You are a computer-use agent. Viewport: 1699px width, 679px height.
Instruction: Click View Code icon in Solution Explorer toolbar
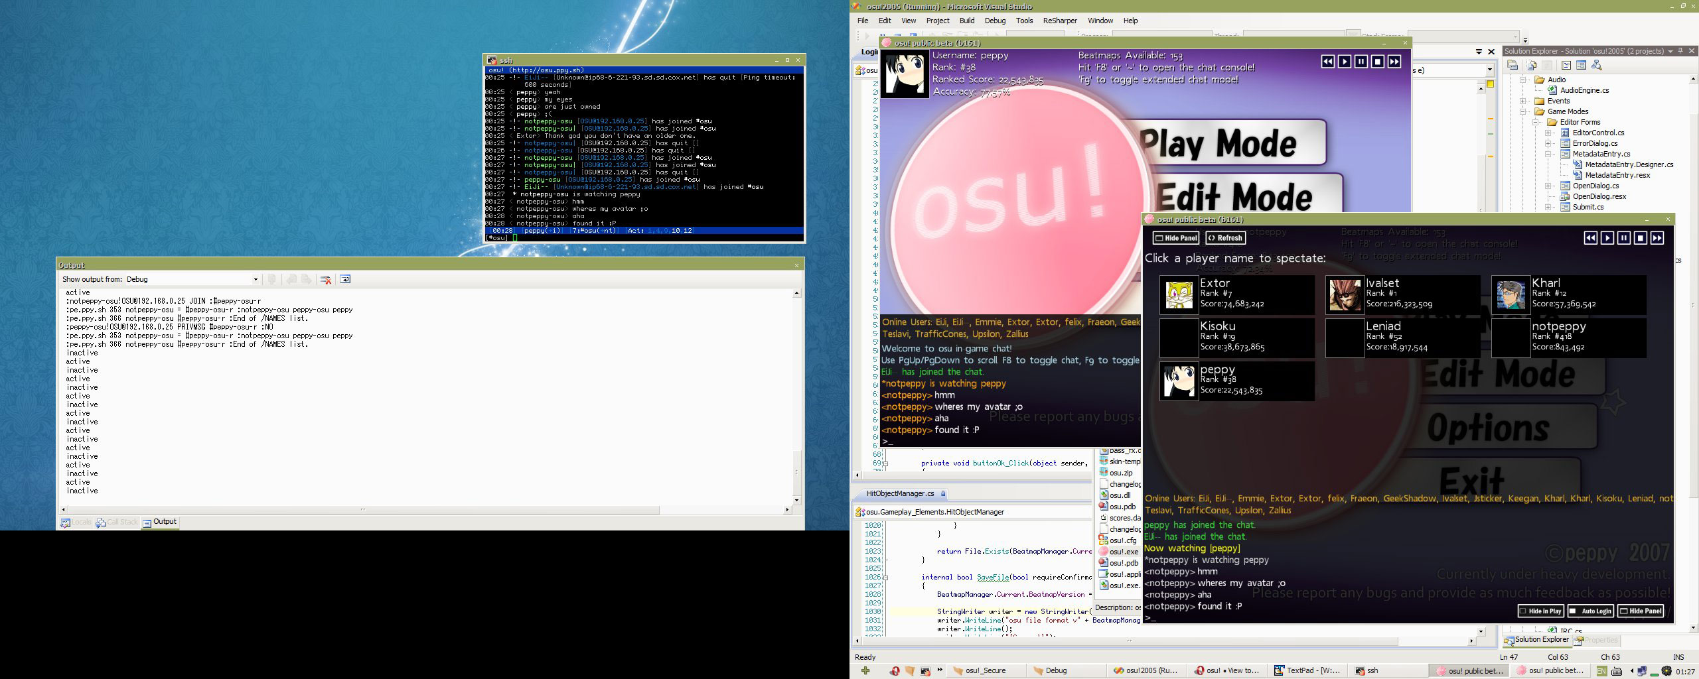[1566, 65]
